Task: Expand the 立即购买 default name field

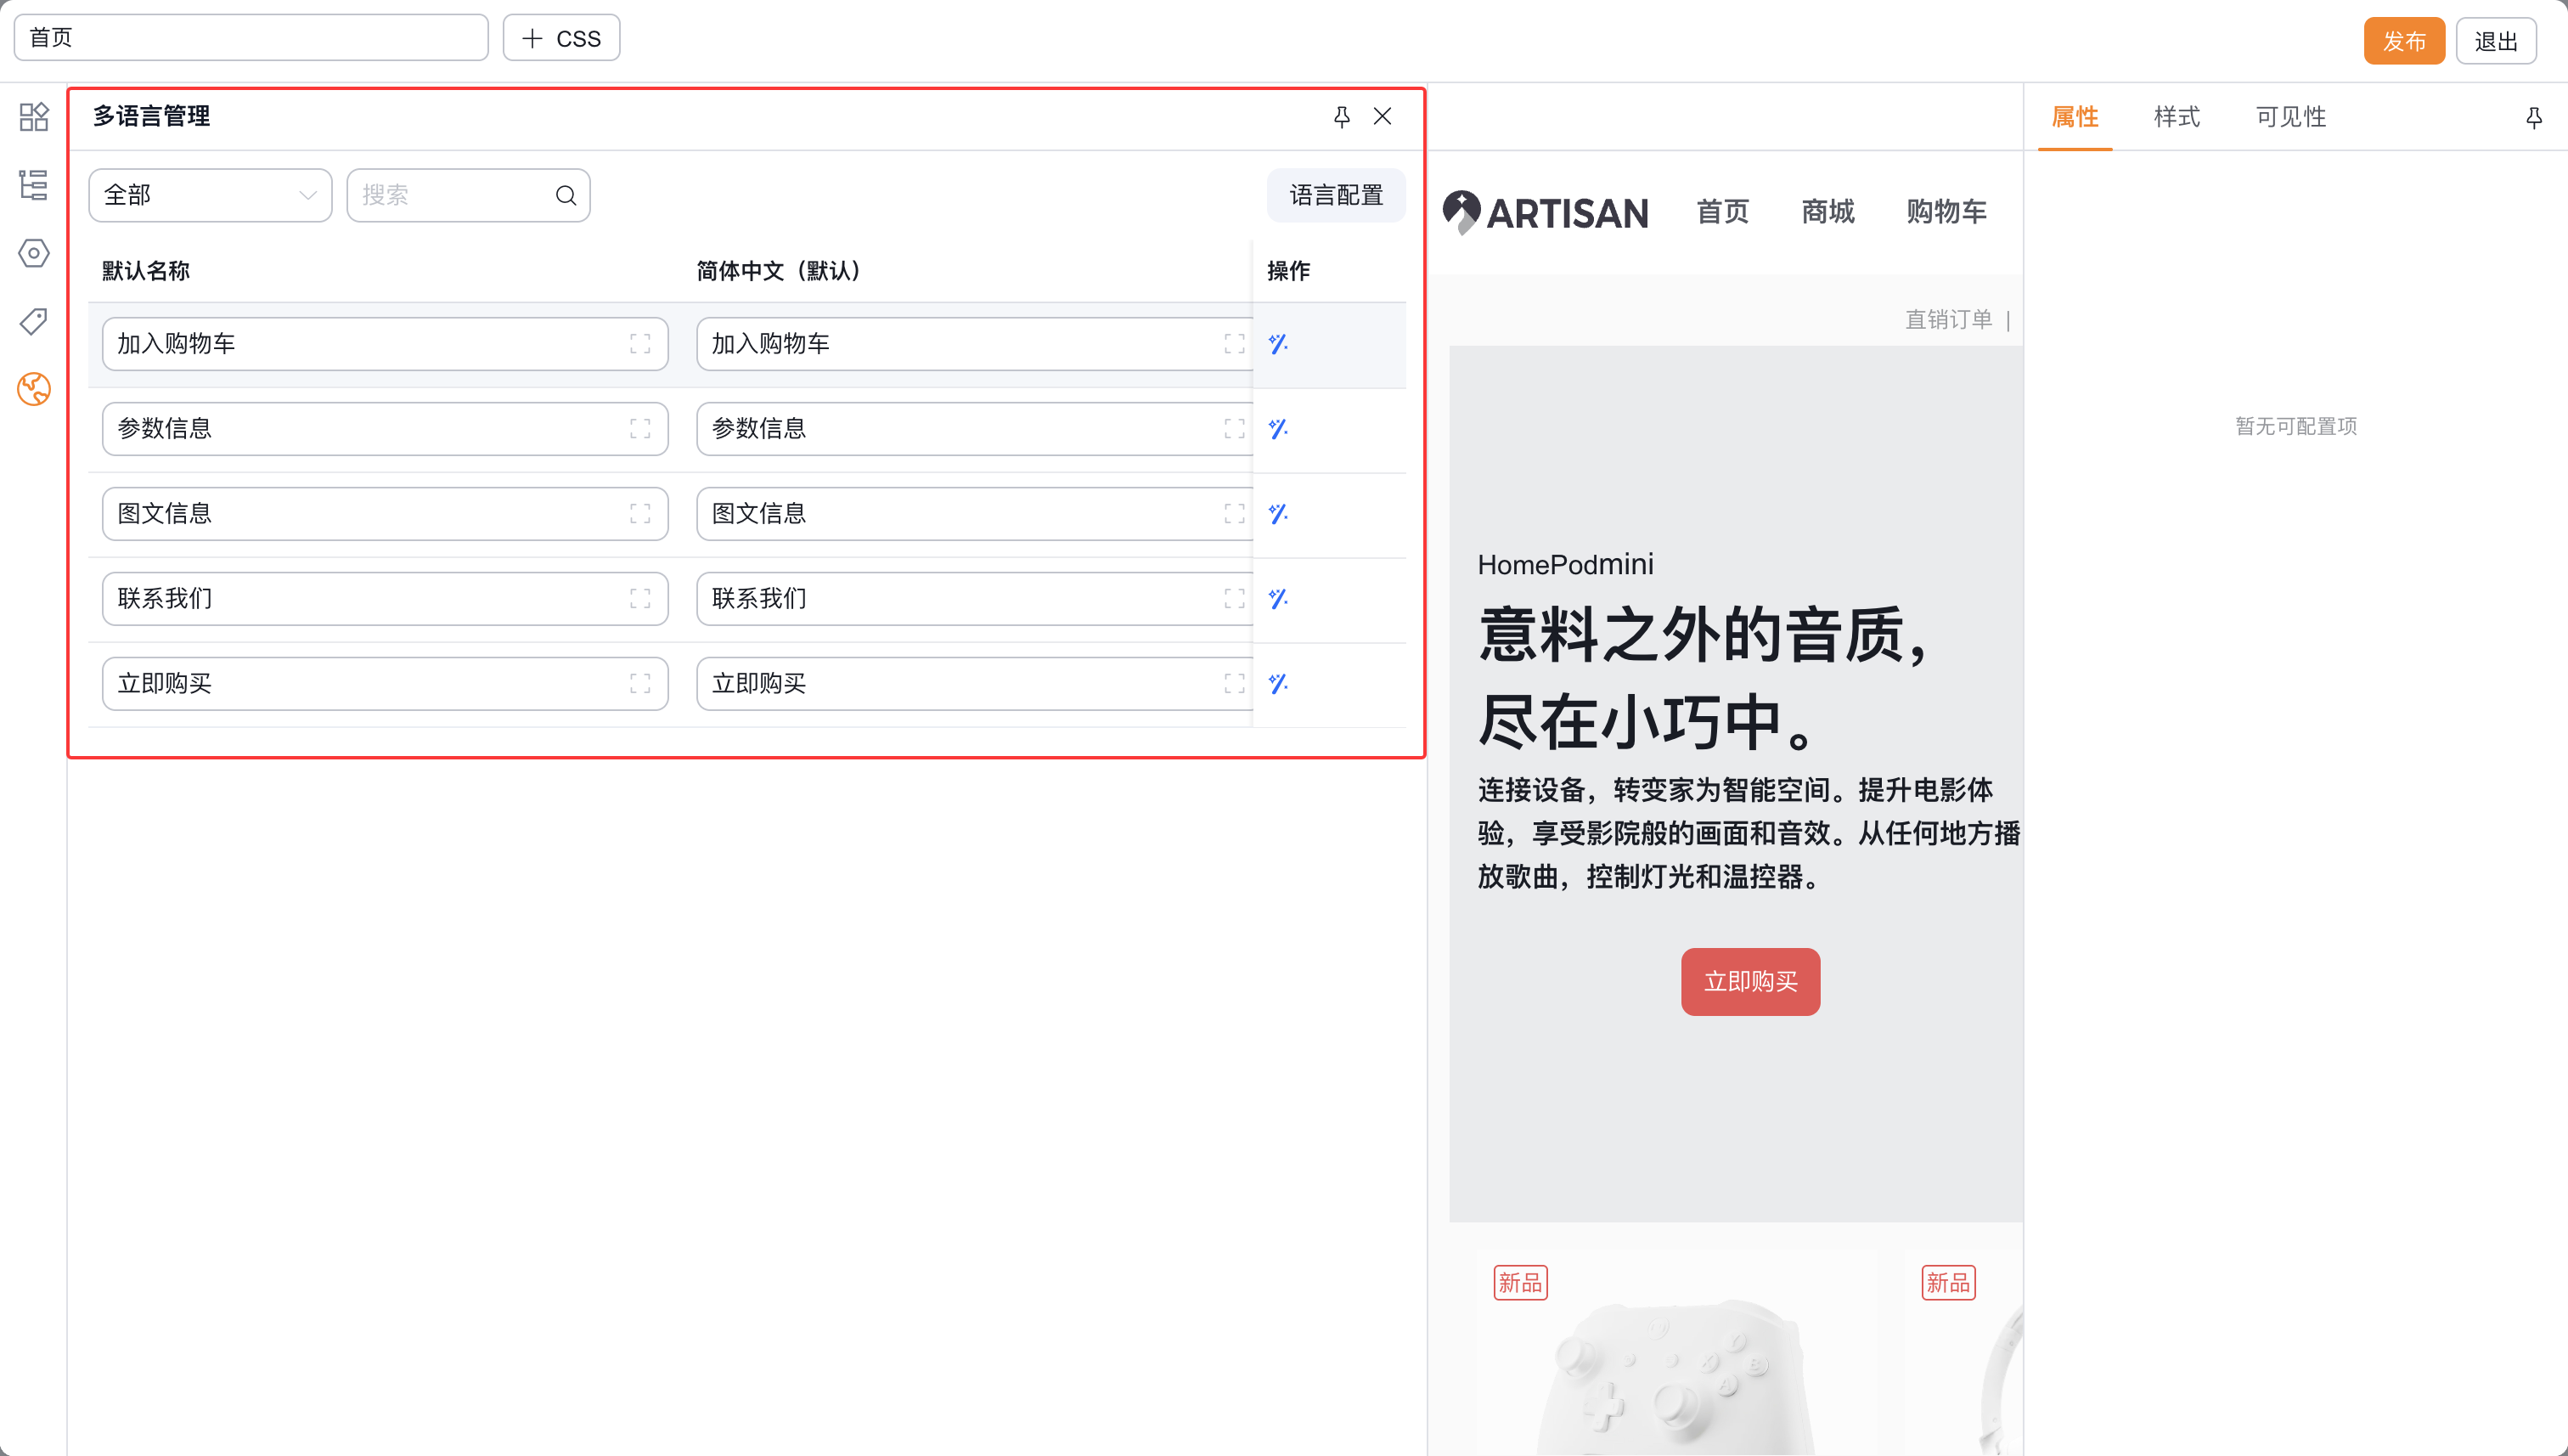Action: (639, 684)
